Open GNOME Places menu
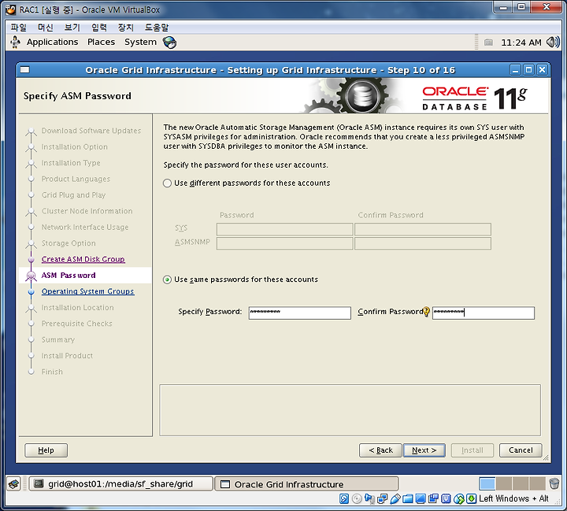This screenshot has height=511, width=567. click(101, 43)
